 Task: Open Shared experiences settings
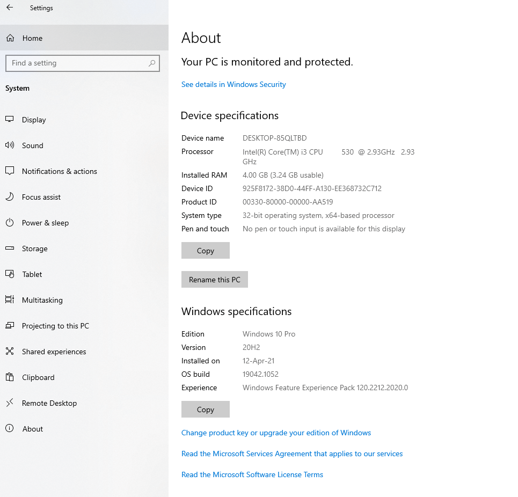point(10,351)
